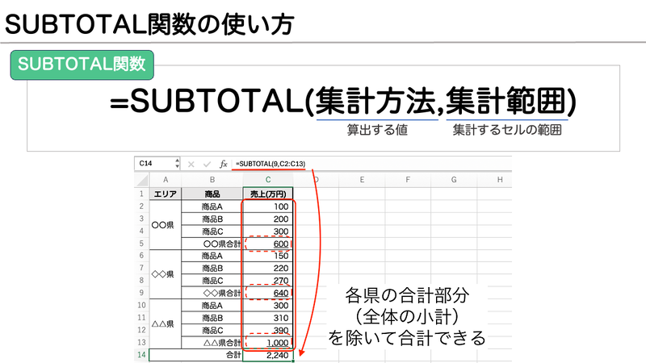Click the 商品 header cell
Screen dimensions: 646x363
click(x=212, y=194)
